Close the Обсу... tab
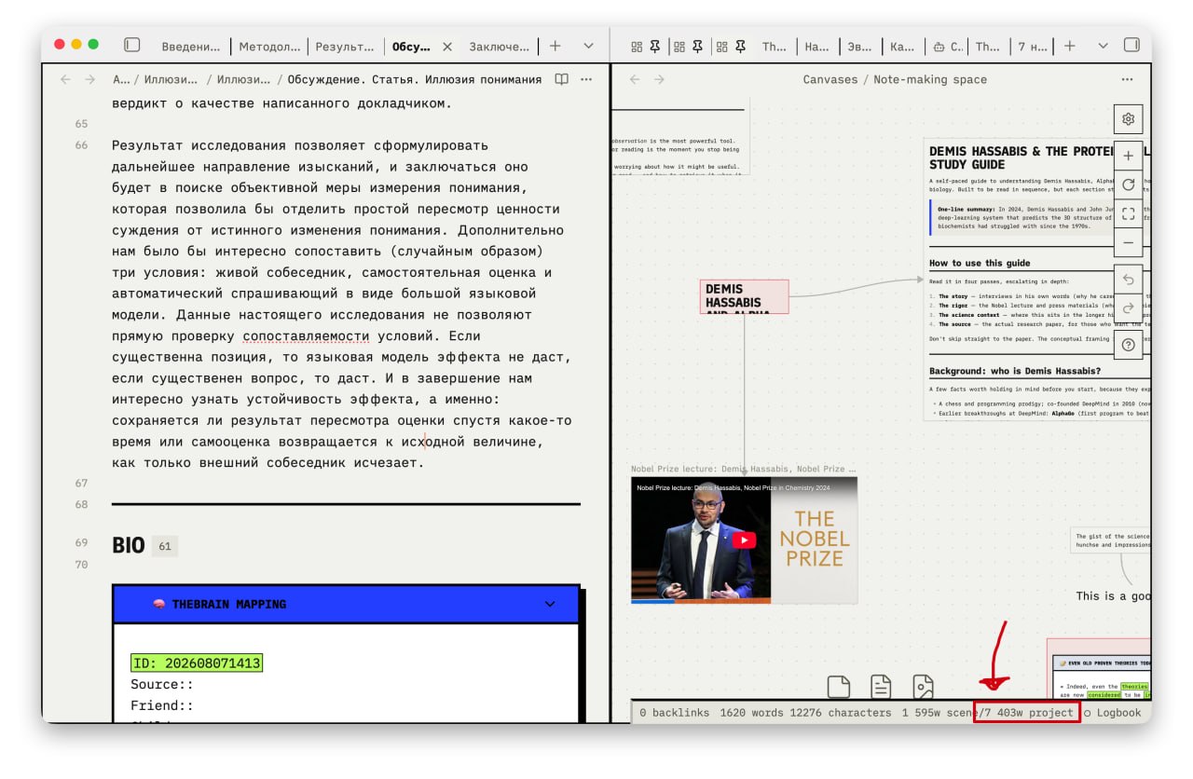Screen dimensions: 1193x779 pos(447,46)
